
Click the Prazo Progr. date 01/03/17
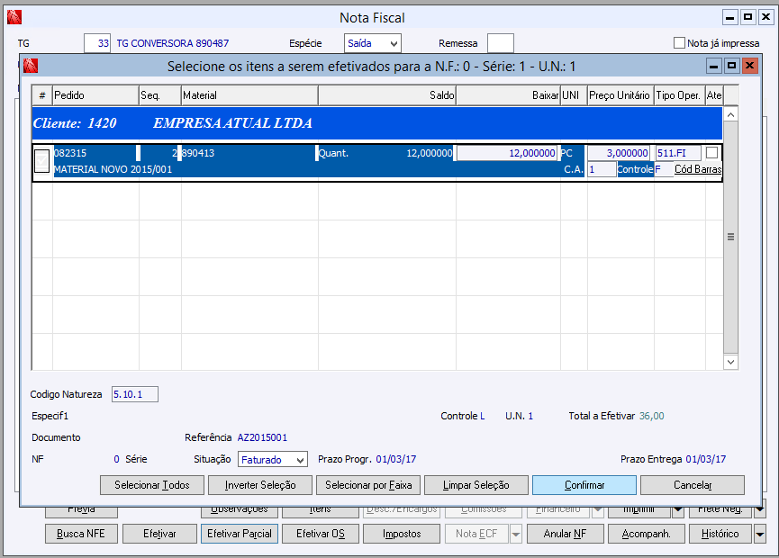(396, 459)
